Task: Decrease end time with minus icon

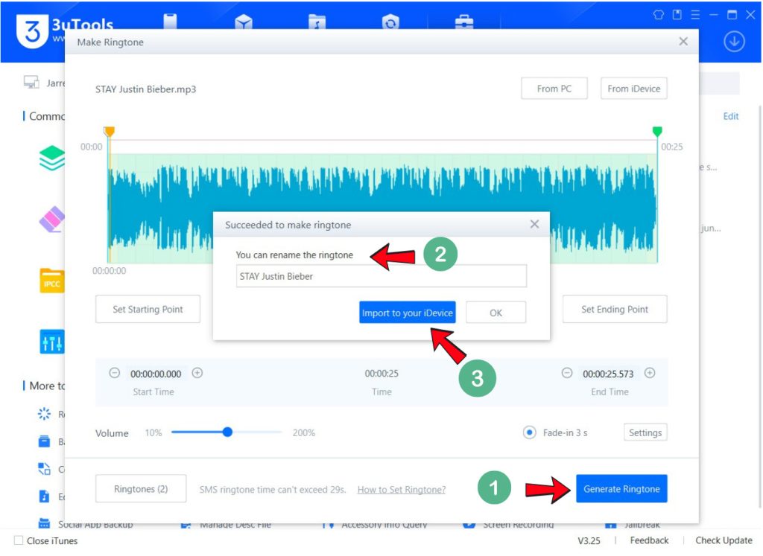Action: tap(567, 373)
